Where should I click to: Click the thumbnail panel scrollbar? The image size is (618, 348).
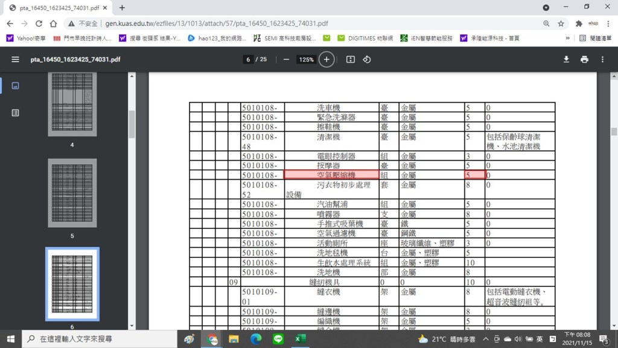(132, 124)
